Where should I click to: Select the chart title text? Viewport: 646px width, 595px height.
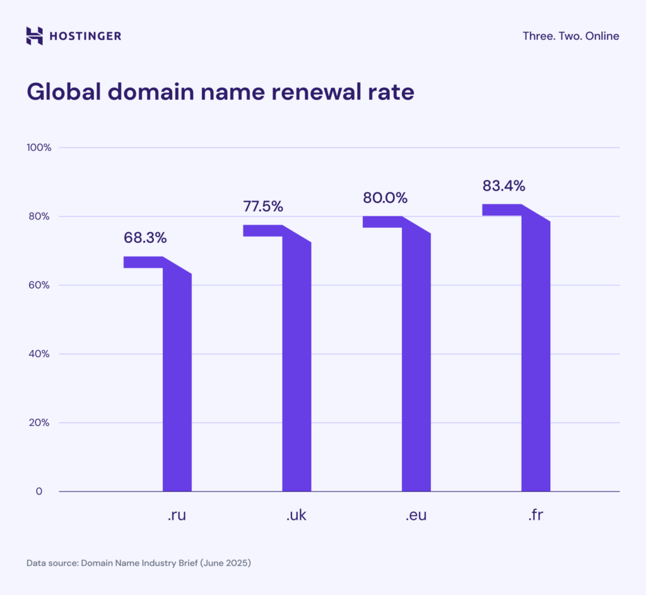(221, 92)
